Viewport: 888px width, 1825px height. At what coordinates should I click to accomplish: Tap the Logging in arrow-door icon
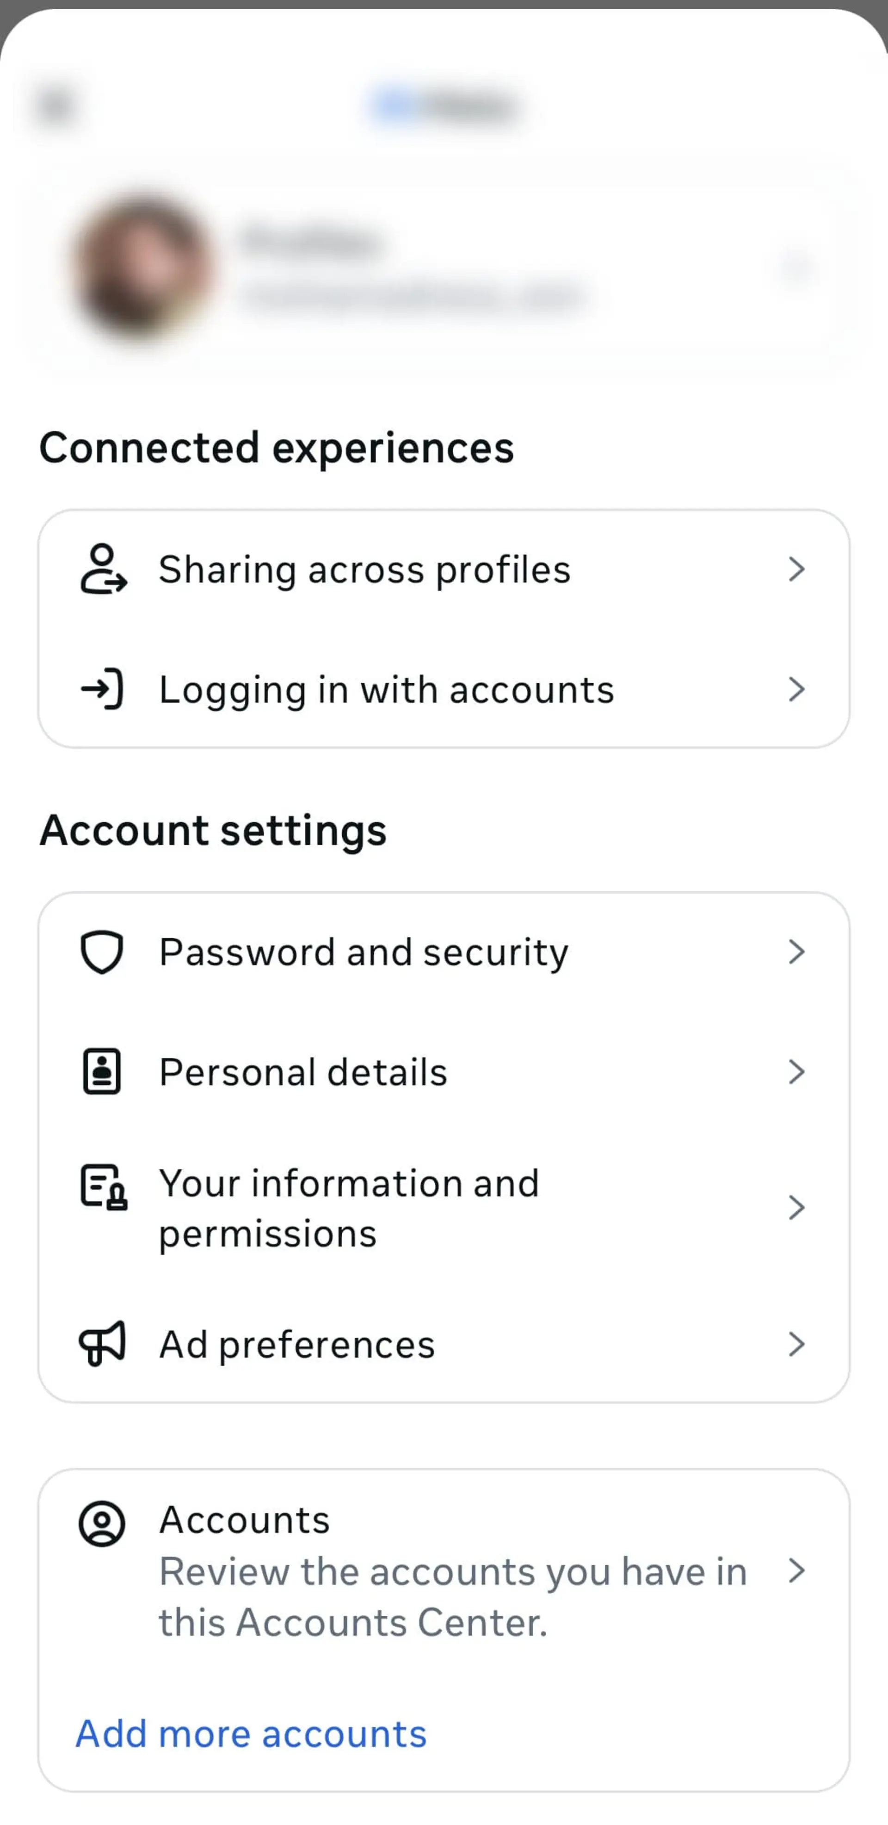102,689
